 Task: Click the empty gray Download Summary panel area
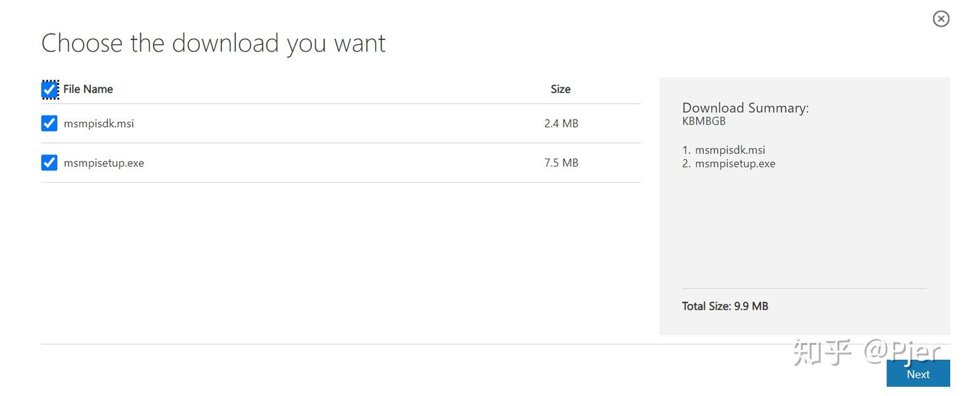coord(804,227)
